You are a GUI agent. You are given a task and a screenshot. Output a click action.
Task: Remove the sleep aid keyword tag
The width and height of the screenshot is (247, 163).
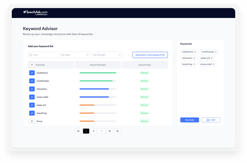pyautogui.click(x=212, y=58)
